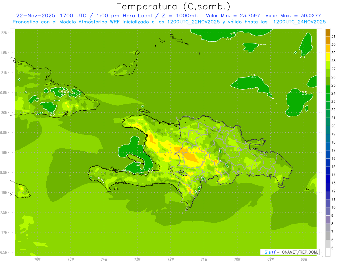Pick legend swatch between 29 and 30
Screen dimensions: 341x263
tap(328, 49)
